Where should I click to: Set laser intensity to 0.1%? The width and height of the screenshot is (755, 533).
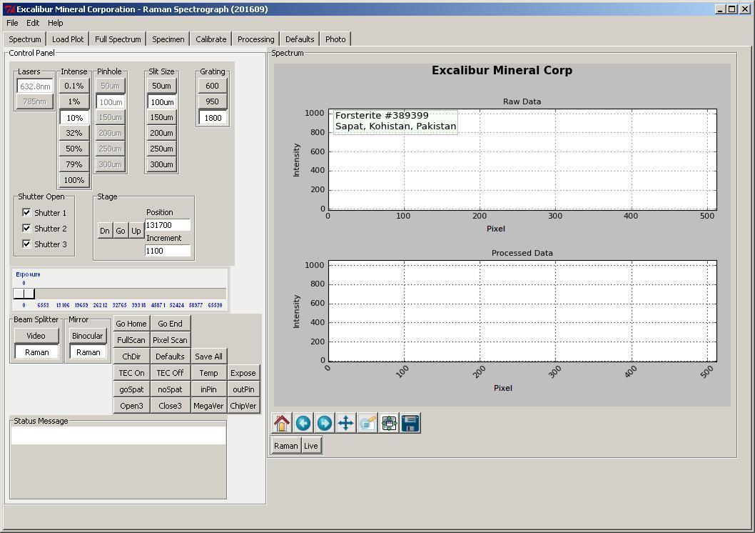click(74, 86)
